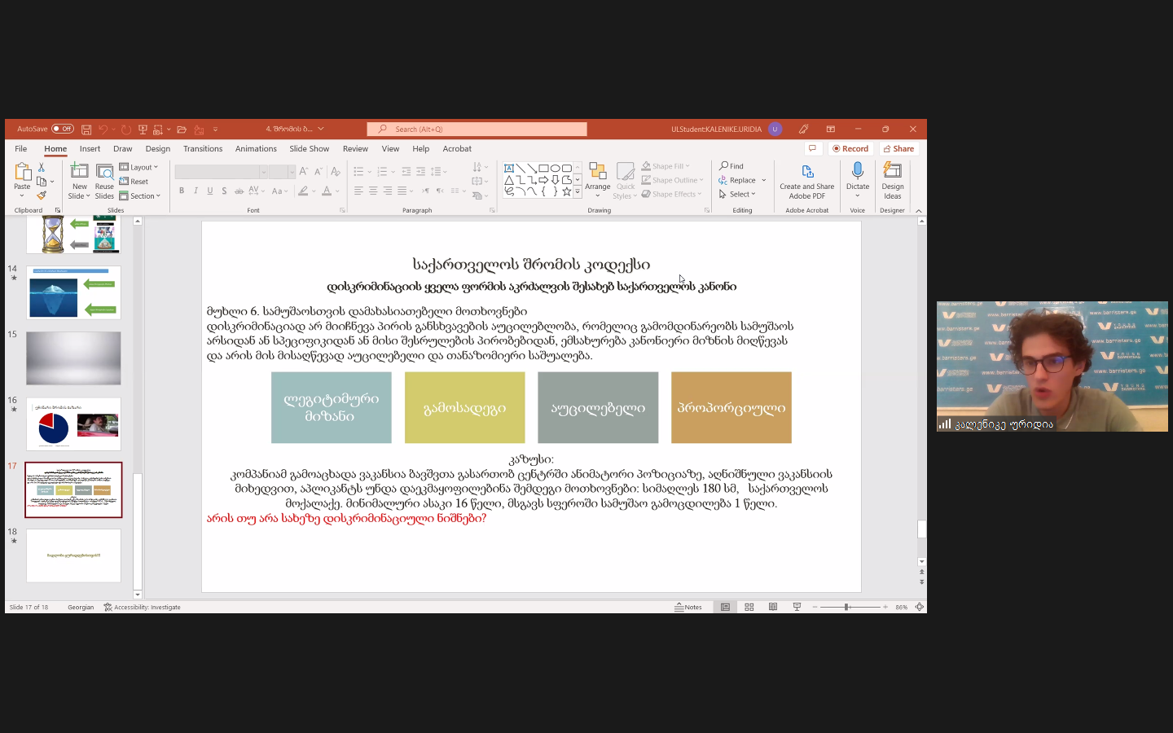Click Create and Share Adobe PDF icon
The image size is (1173, 733).
click(807, 172)
